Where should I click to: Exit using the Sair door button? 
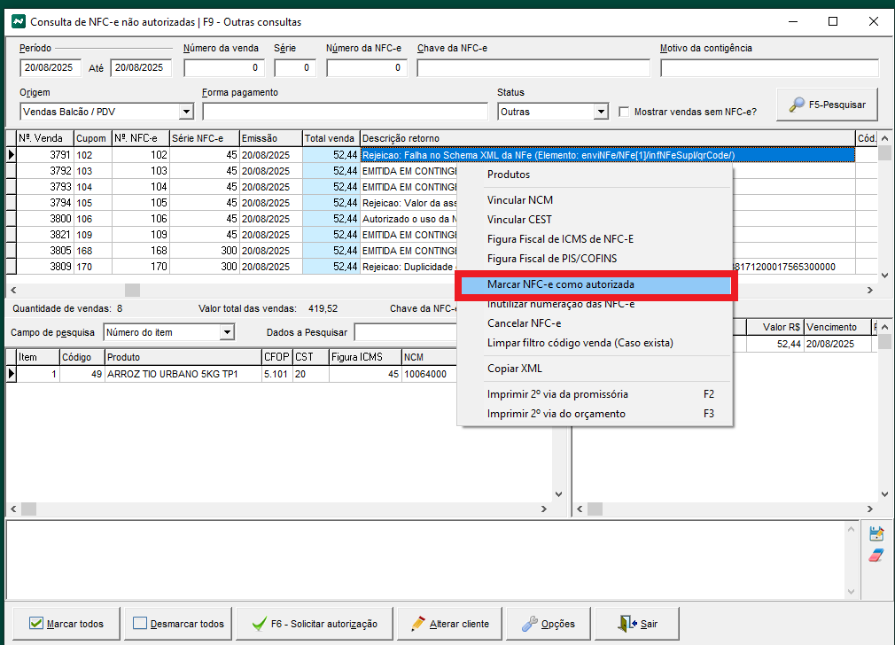[638, 624]
